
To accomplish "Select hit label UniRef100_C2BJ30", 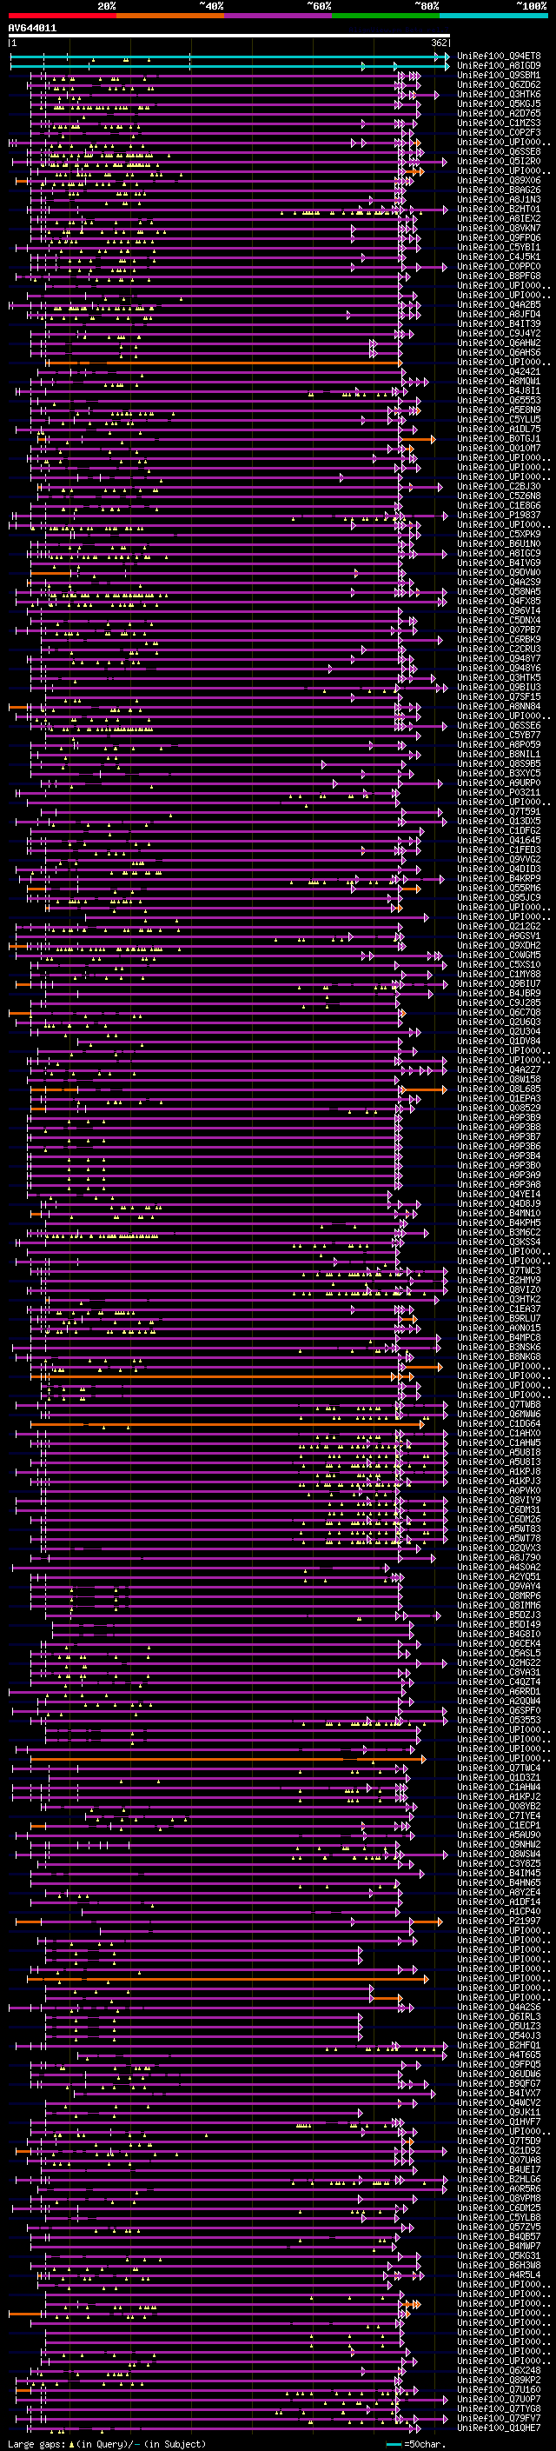I will point(499,486).
